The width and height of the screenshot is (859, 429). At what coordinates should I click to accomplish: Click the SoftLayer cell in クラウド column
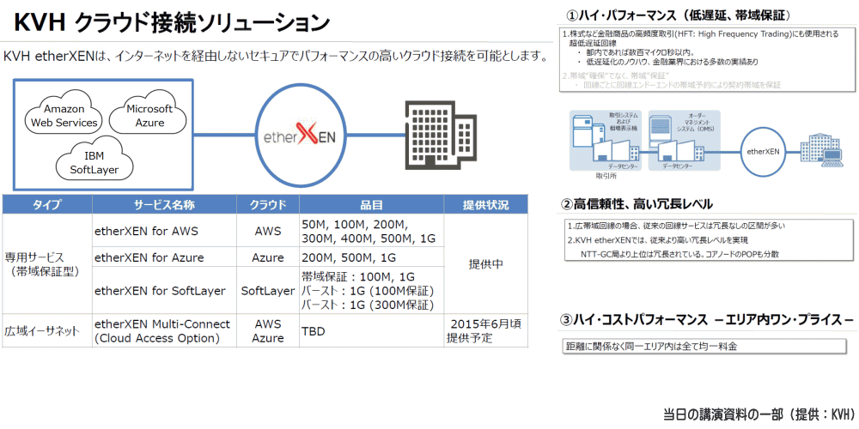[268, 291]
